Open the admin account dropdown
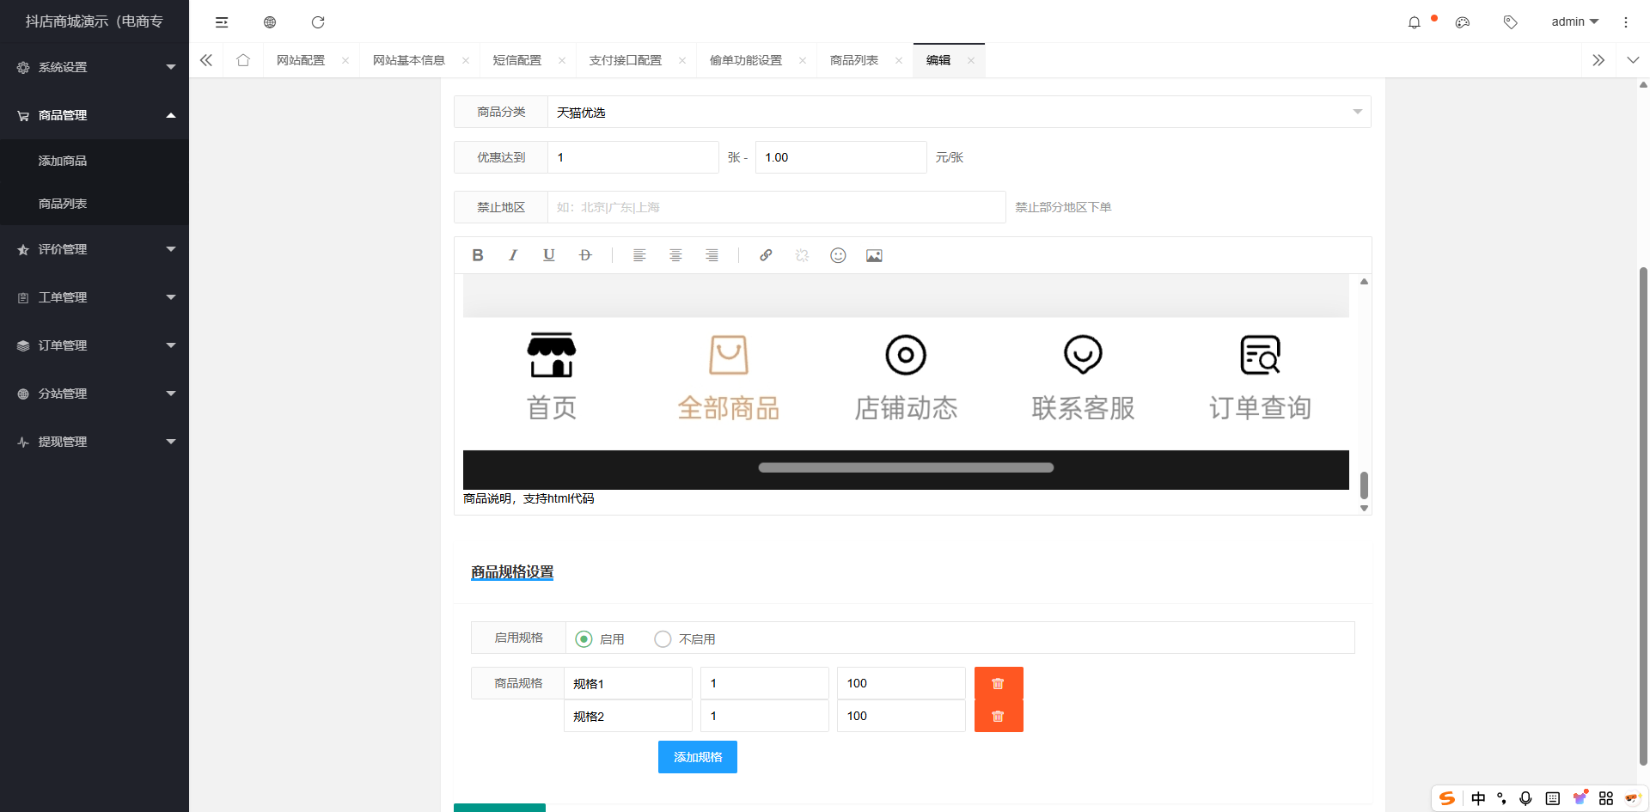Screen dimensions: 1650x812 pos(1574,21)
